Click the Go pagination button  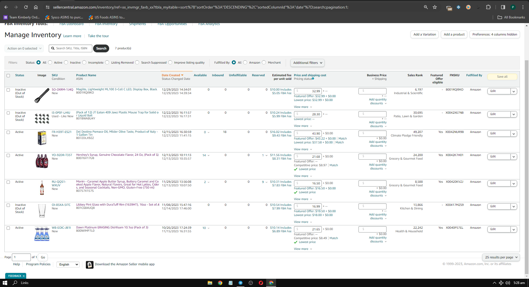click(43, 257)
